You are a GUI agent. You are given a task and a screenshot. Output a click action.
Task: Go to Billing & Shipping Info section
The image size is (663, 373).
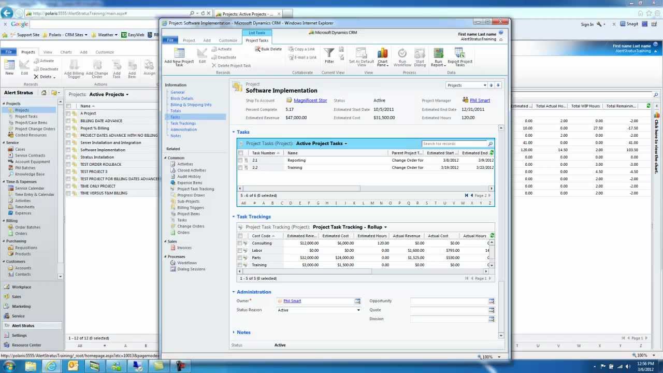click(191, 105)
